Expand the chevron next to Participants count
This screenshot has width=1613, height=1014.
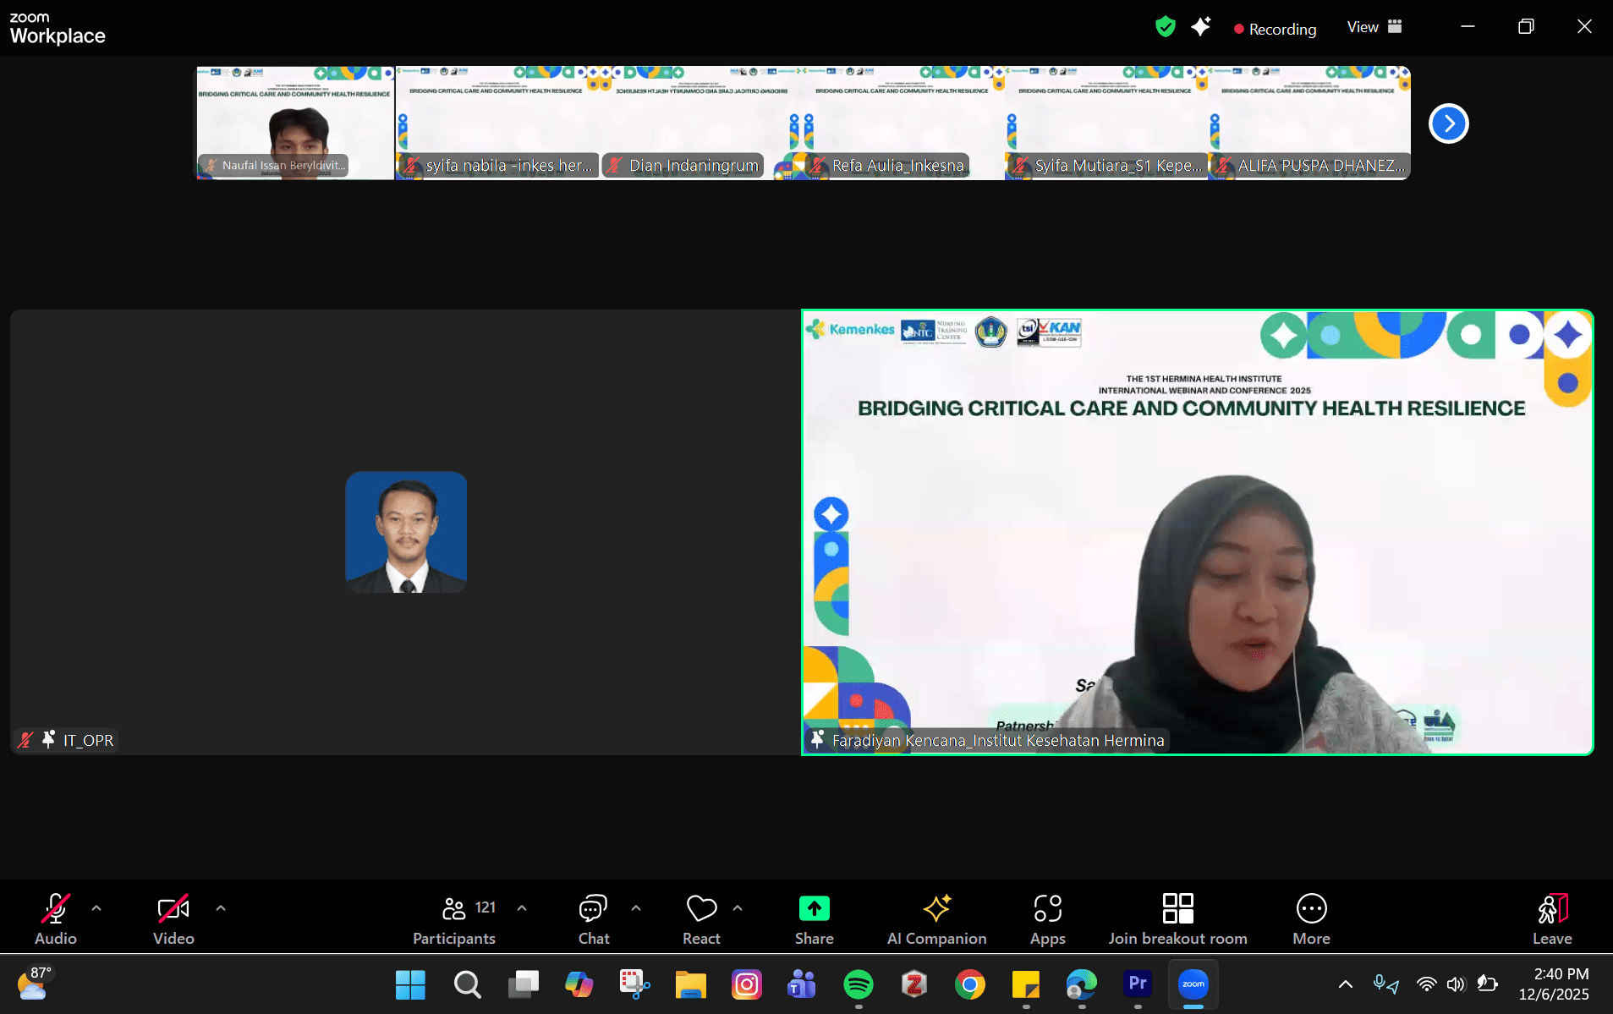click(522, 908)
